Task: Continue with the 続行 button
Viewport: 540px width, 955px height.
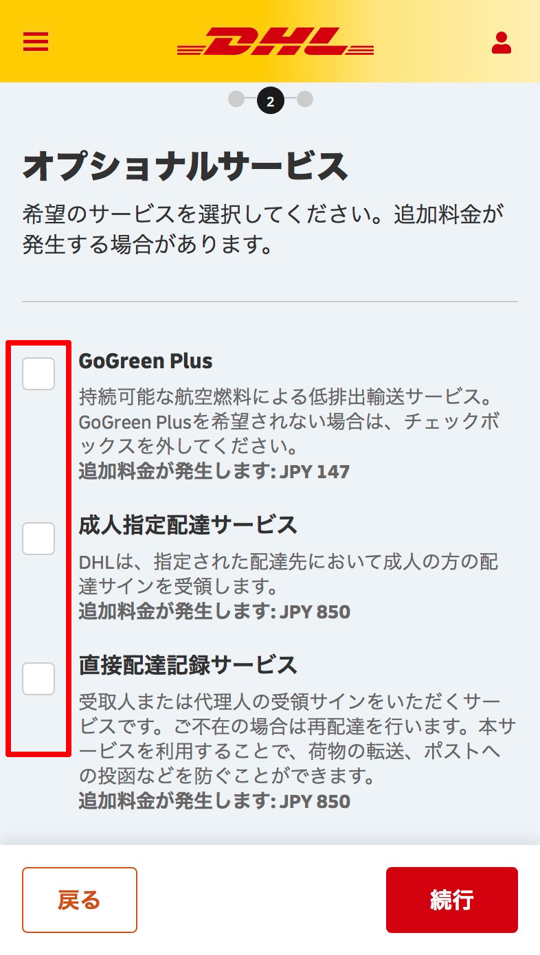Action: tap(452, 900)
